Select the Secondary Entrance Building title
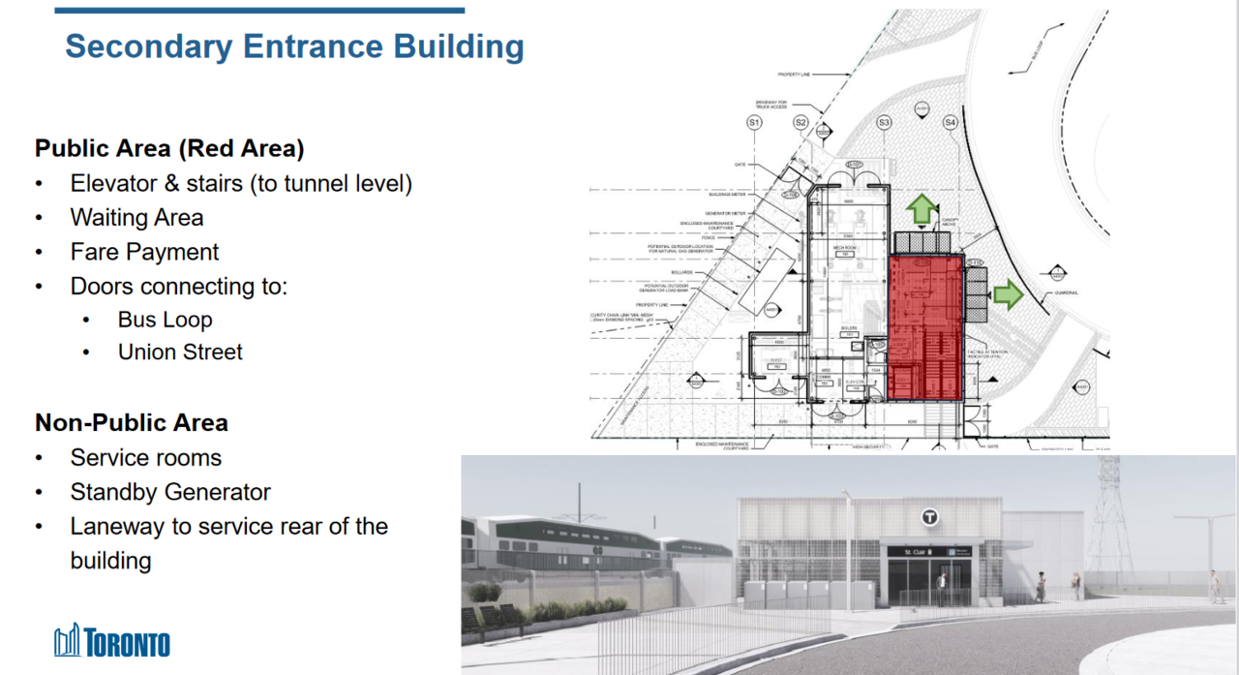Screen dimensions: 1239x675 (294, 46)
